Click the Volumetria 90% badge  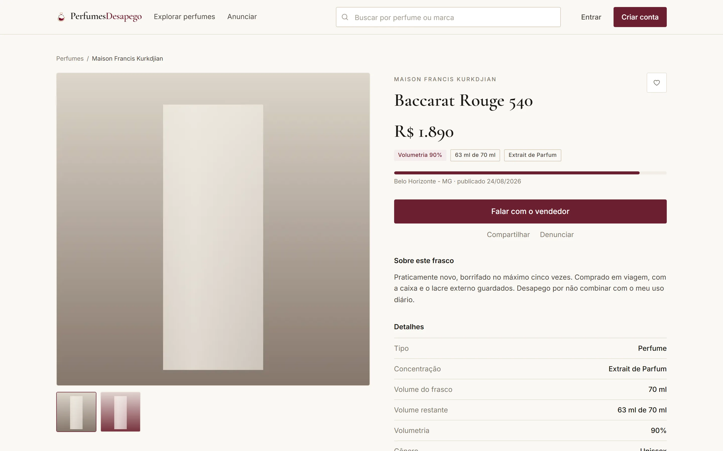420,155
